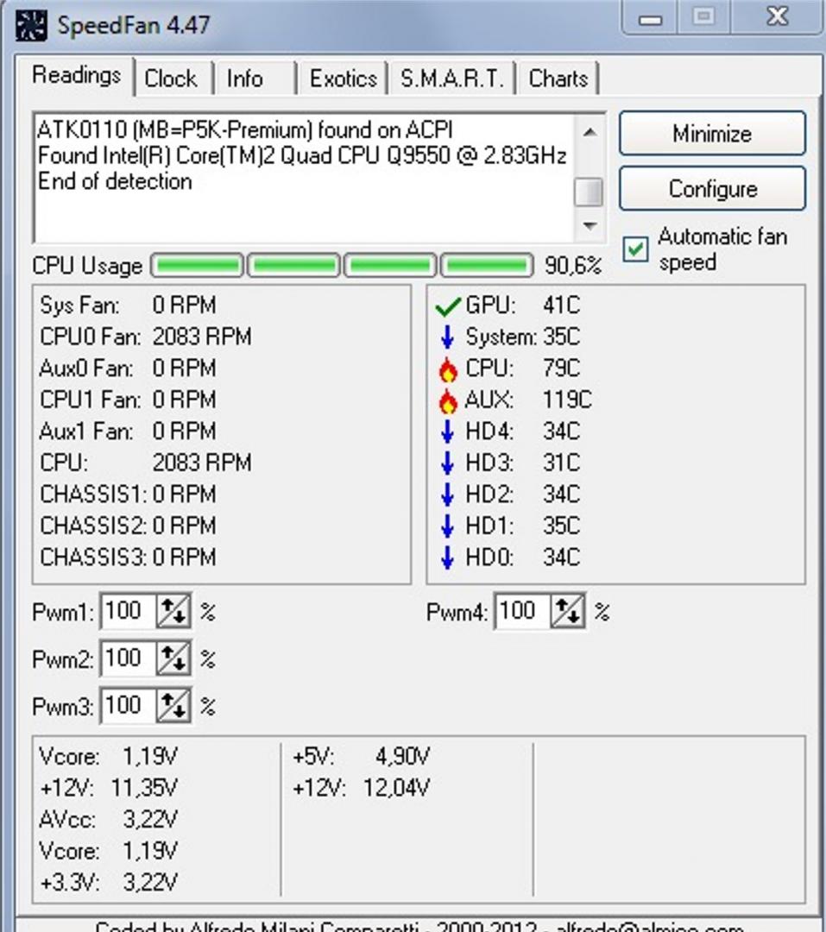
Task: Click the flame icon next to AUX 119C
Action: click(448, 401)
